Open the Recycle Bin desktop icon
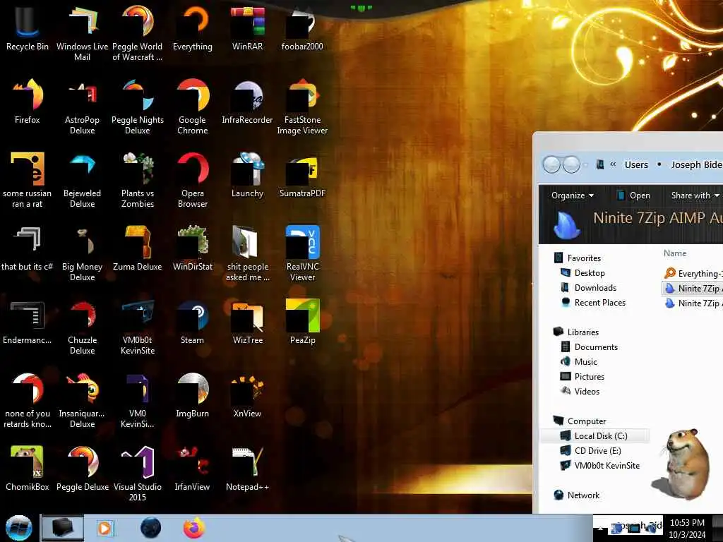Image resolution: width=723 pixels, height=542 pixels. [x=28, y=28]
